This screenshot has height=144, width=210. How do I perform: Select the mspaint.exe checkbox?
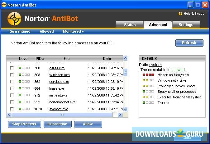pyautogui.click(x=12, y=95)
